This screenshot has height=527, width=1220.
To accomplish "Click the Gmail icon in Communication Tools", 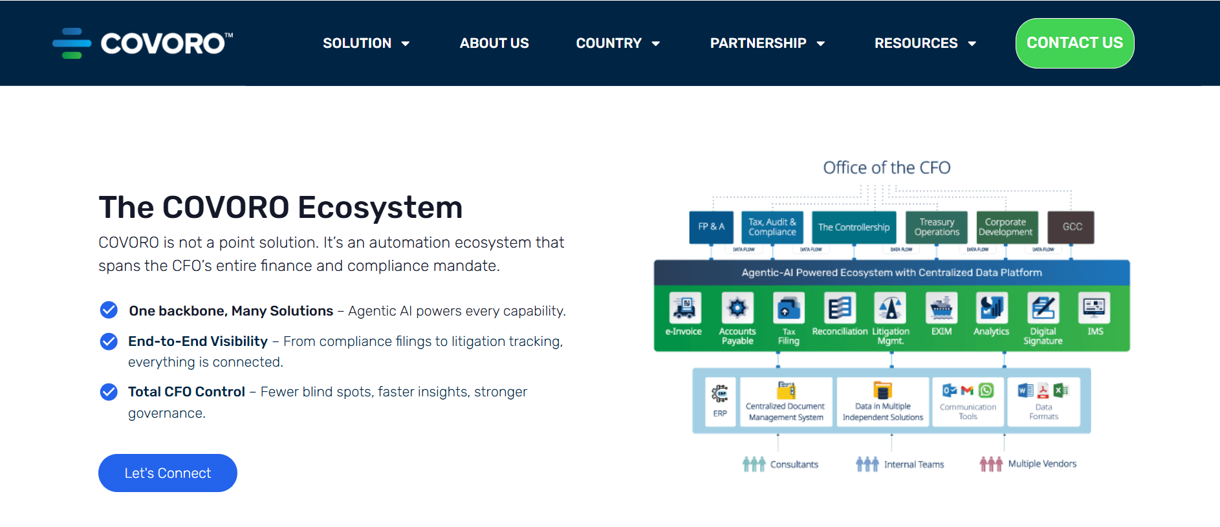I will pyautogui.click(x=968, y=391).
